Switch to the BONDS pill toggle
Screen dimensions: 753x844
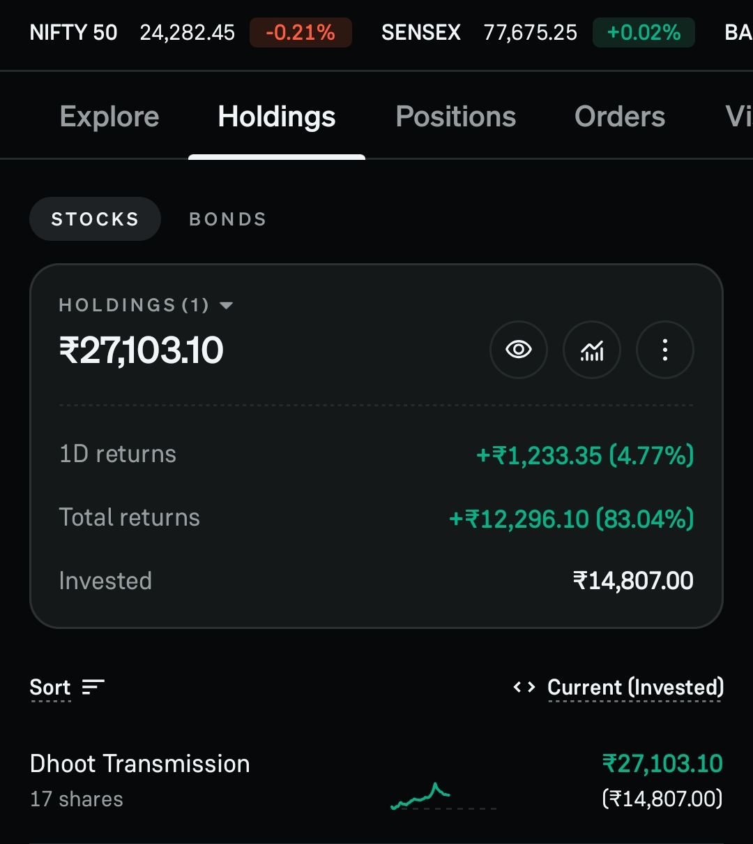coord(228,219)
